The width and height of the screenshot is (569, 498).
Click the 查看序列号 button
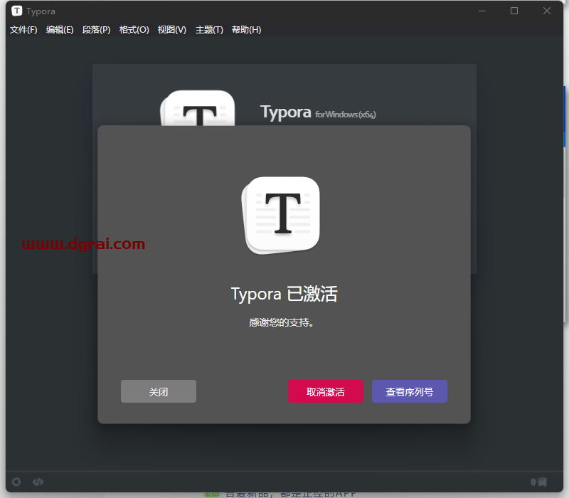[410, 391]
